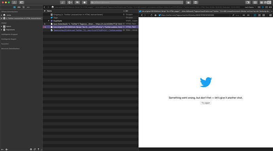273x151 pixels.
Task: Select Papierkorb in the sidebar
Action: (21, 30)
